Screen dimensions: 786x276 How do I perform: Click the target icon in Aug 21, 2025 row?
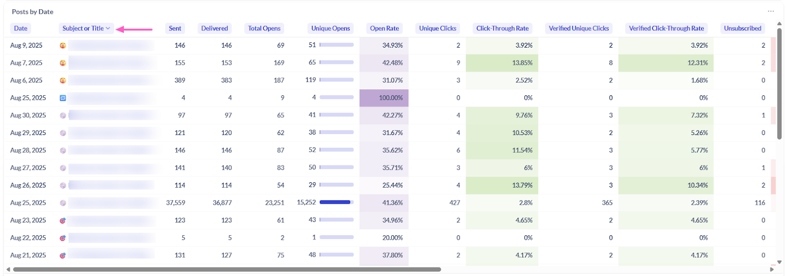coord(63,255)
